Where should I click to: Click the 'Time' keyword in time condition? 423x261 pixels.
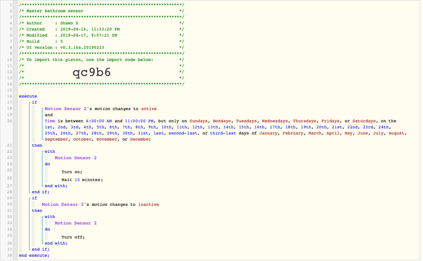pyautogui.click(x=50, y=121)
